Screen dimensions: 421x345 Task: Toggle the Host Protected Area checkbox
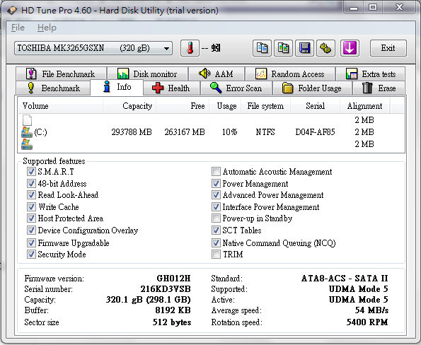[31, 218]
